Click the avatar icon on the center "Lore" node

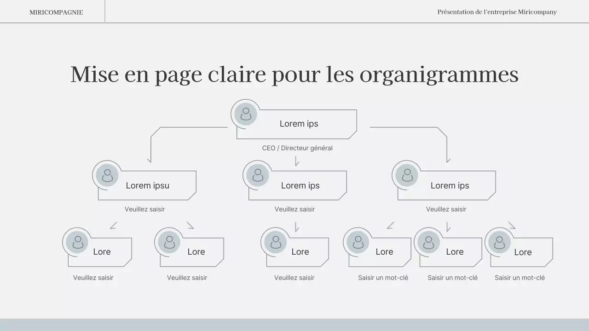pos(275,242)
